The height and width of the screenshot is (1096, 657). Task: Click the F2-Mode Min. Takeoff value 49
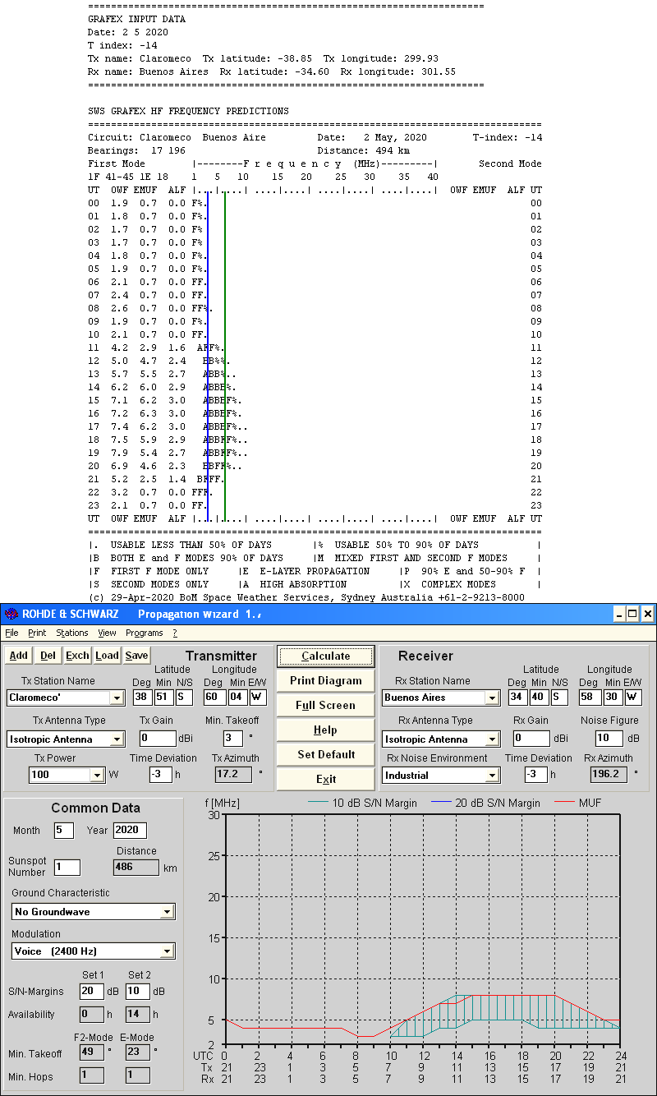[91, 1052]
